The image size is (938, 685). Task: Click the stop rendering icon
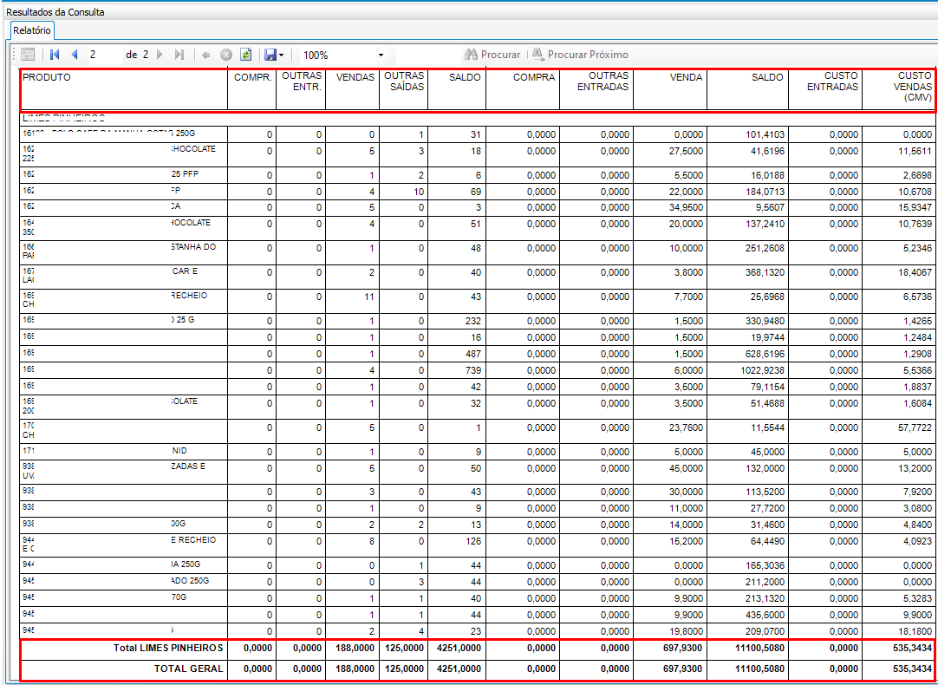pos(226,55)
